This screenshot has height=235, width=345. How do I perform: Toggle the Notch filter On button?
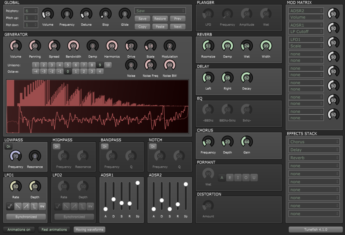coord(153,146)
